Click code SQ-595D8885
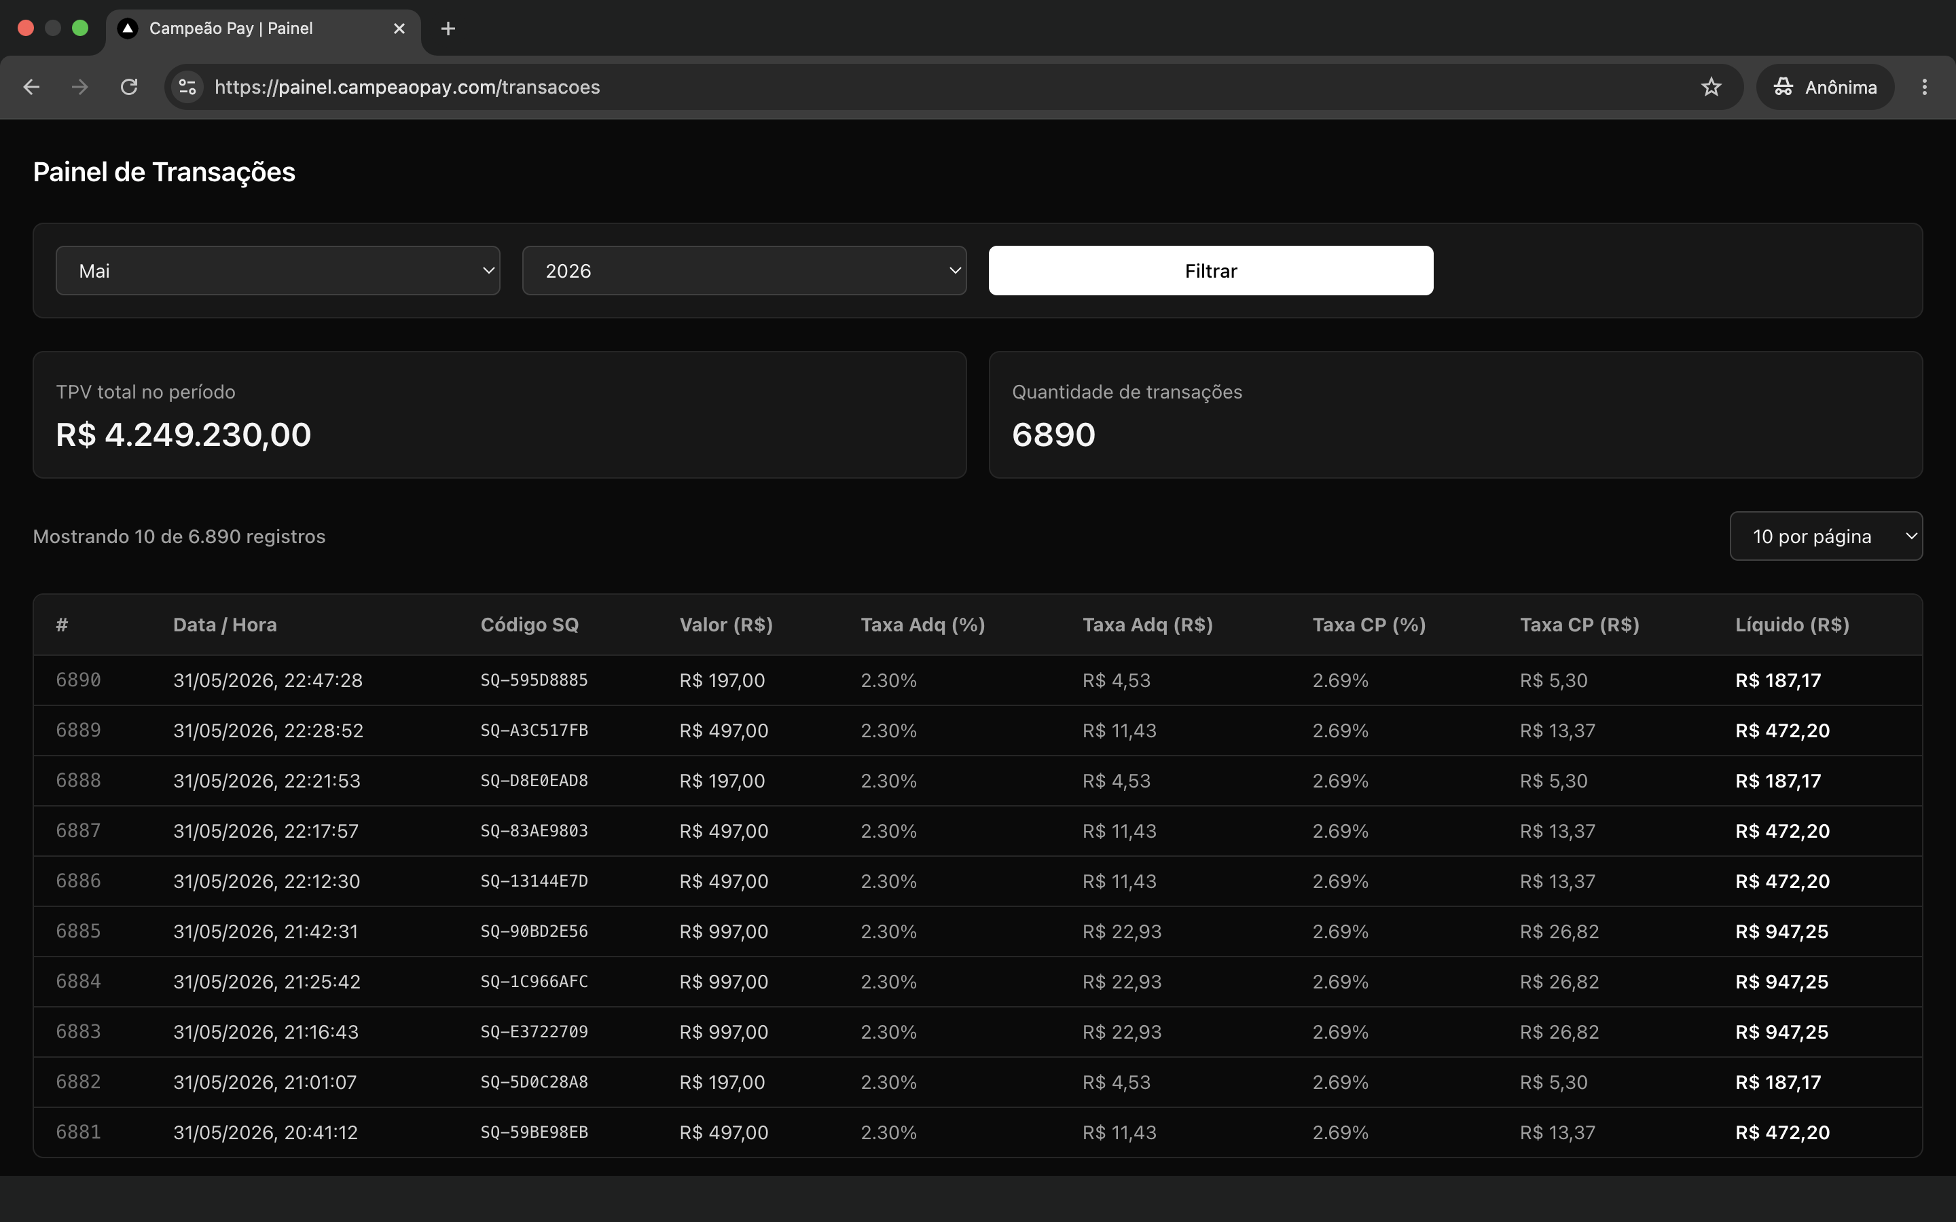 (535, 680)
